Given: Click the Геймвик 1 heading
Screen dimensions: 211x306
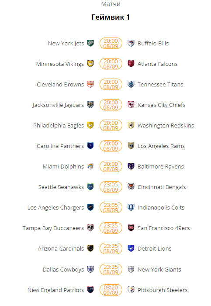Looking at the screenshot, I should [111, 17].
